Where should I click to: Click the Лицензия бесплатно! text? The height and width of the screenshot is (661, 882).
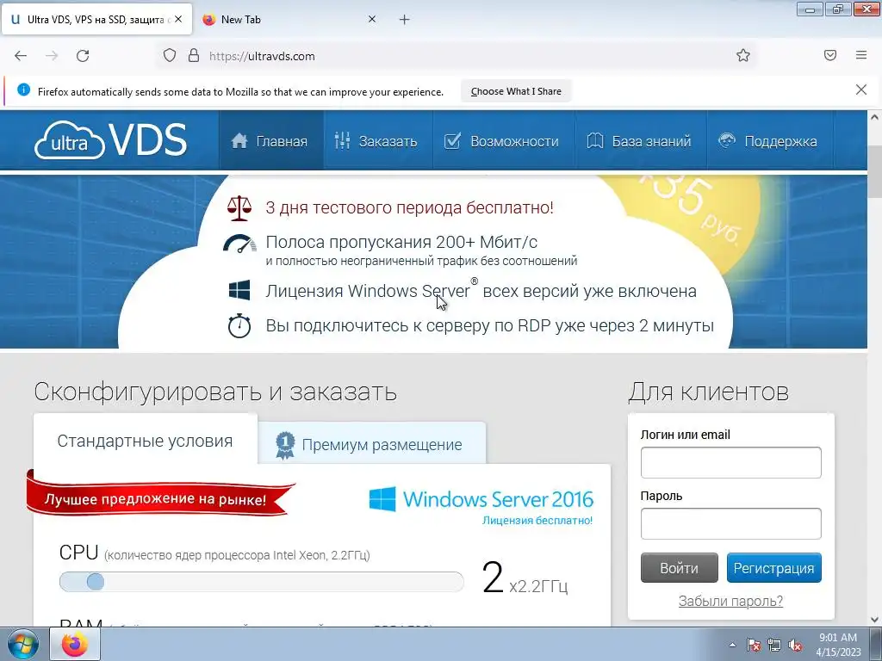tap(537, 521)
